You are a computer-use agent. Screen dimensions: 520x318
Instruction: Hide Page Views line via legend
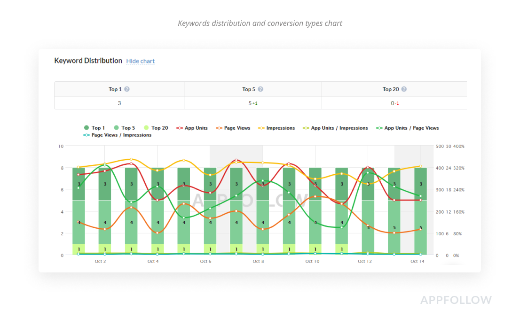[x=233, y=128]
